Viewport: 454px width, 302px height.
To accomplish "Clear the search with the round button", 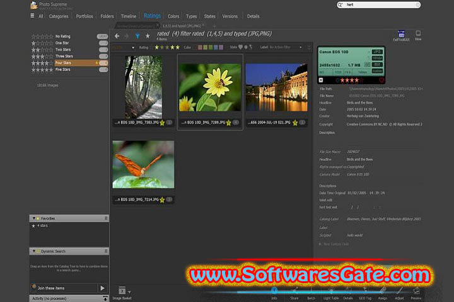I will click(x=417, y=5).
